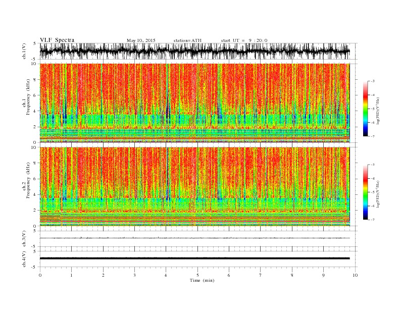The height and width of the screenshot is (309, 400).
Task: Click the time-axis tick label "0"
Action: click(40, 275)
